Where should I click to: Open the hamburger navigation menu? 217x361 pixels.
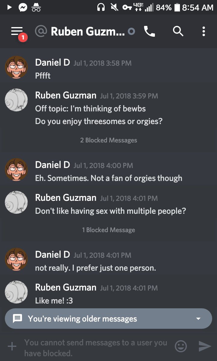click(x=17, y=31)
